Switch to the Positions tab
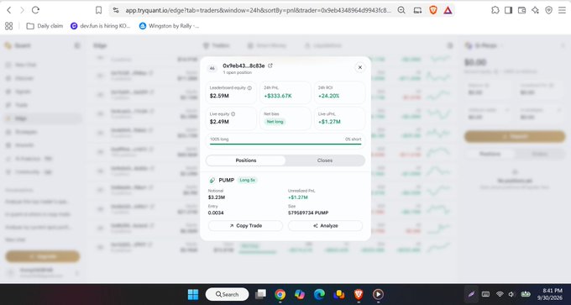The image size is (571, 305). 246,160
